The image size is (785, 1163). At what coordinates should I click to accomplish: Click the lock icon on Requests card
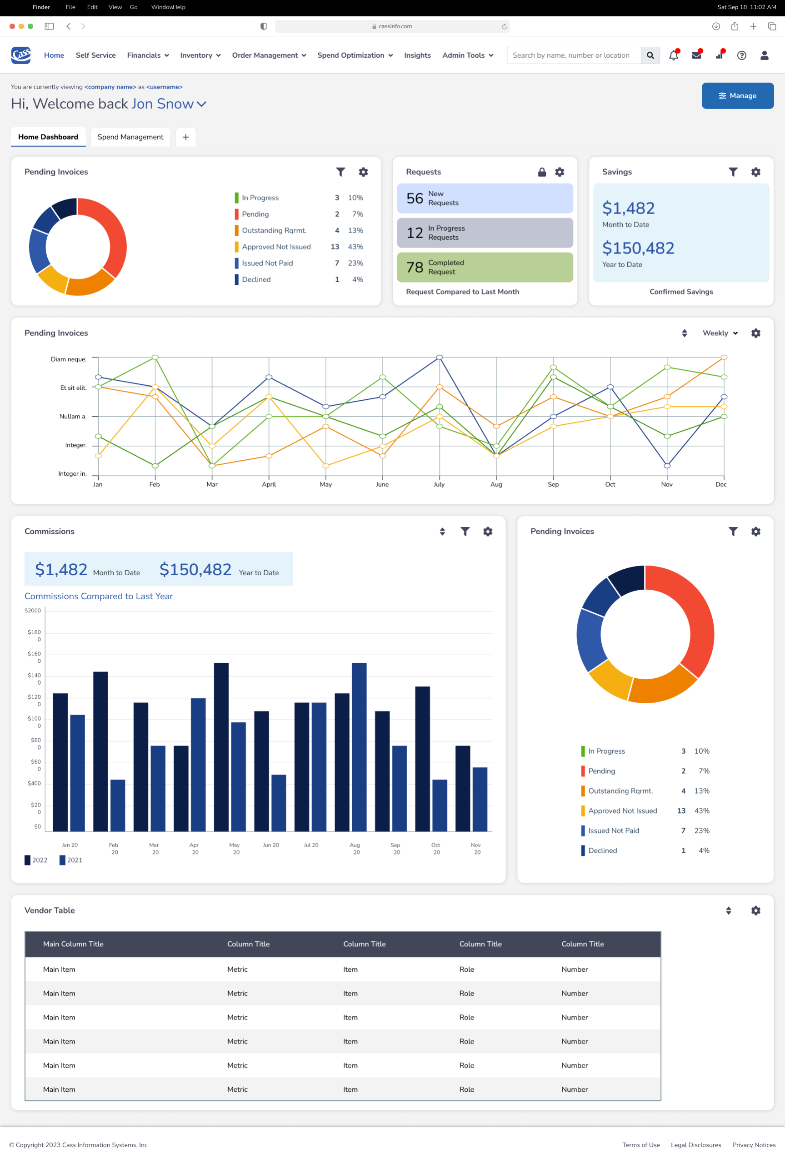[542, 172]
